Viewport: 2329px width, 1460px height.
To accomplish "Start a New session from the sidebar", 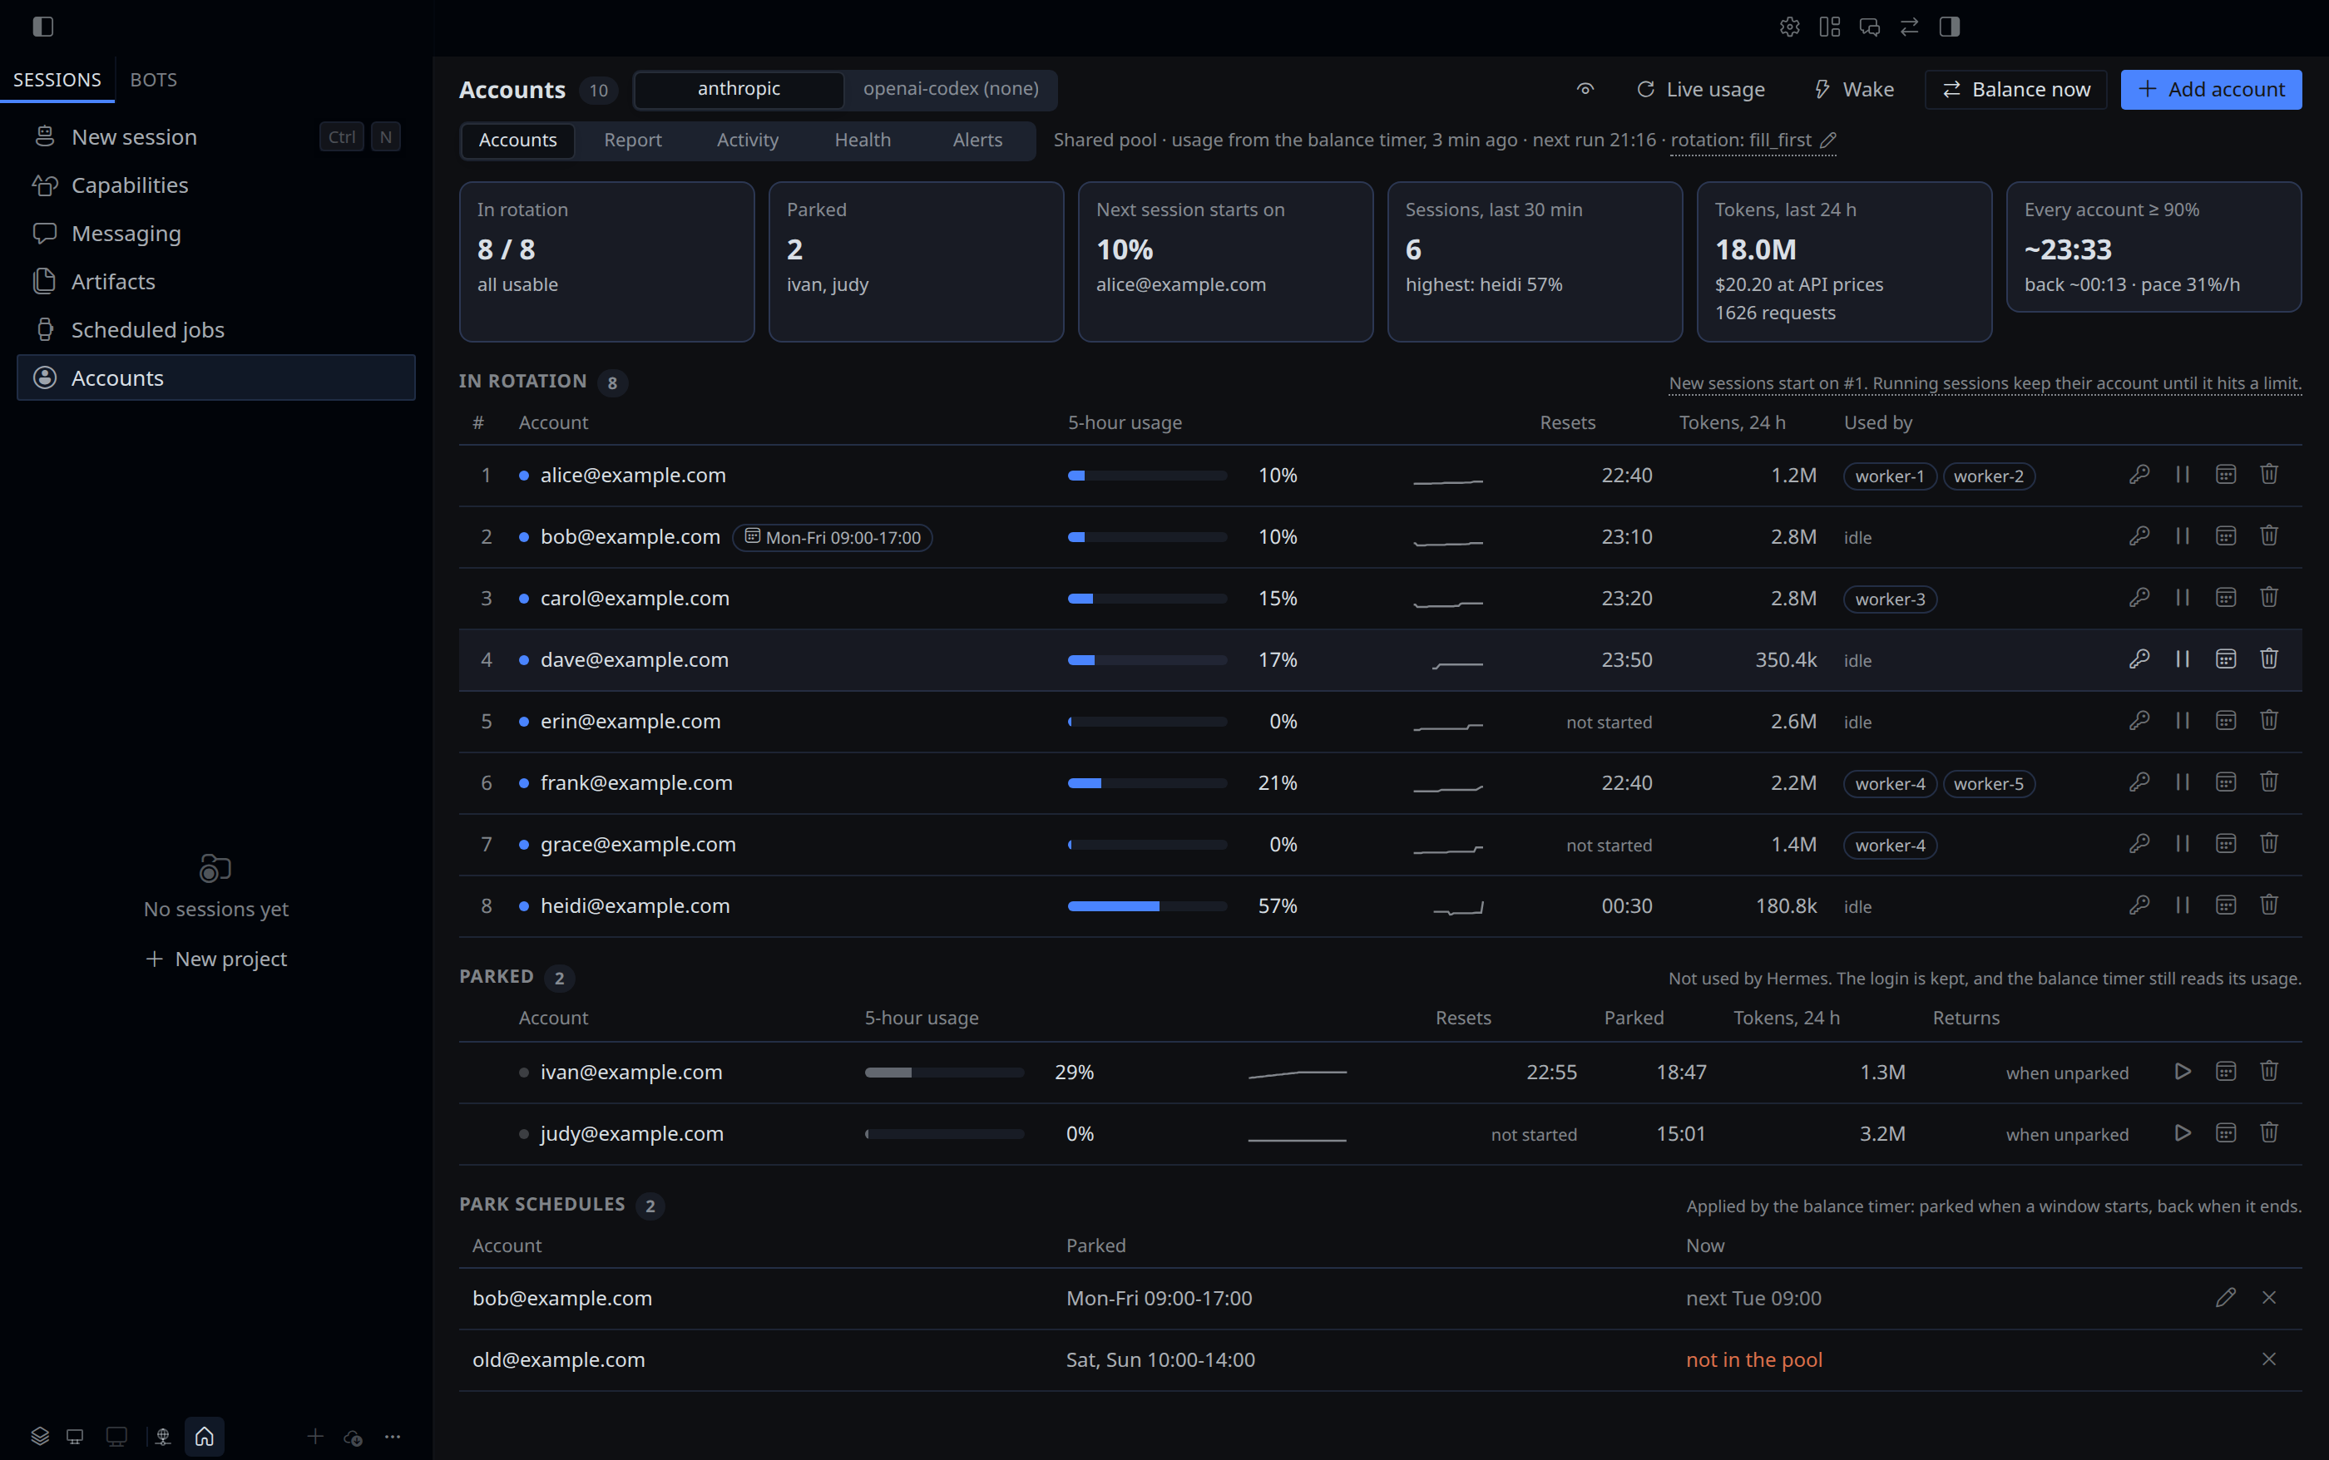I will [x=216, y=137].
